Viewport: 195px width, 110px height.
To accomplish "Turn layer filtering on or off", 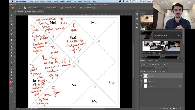I will 167,64.
